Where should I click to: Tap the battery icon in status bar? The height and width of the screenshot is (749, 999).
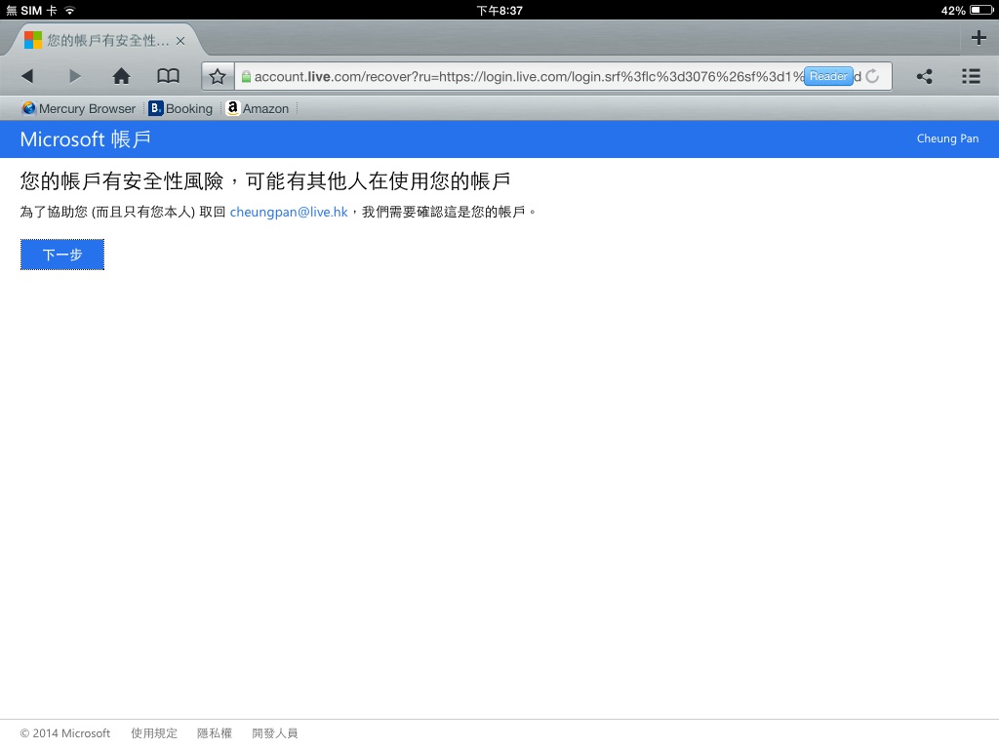(x=981, y=10)
